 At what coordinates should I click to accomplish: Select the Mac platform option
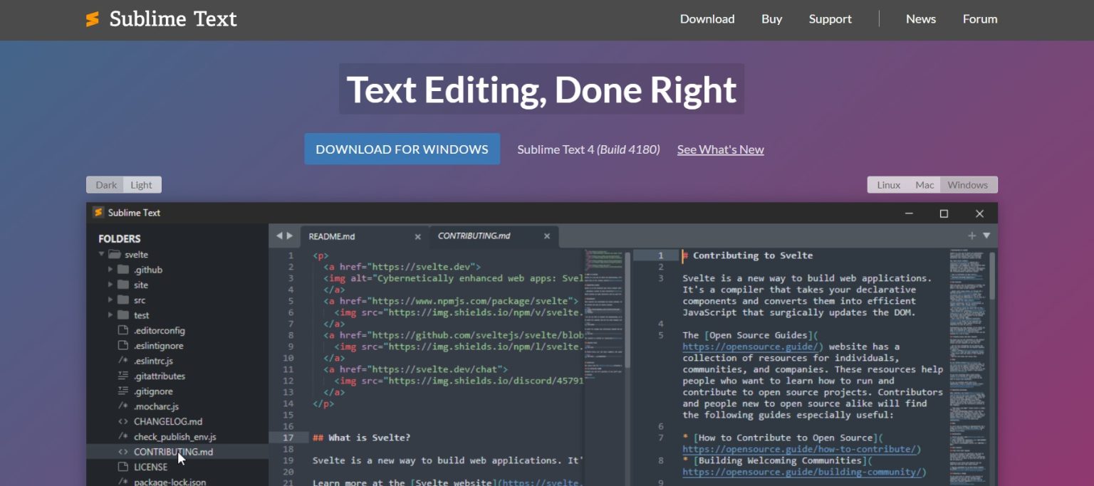click(924, 184)
